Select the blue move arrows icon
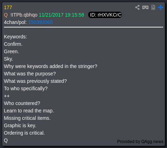167x148 pixels. tap(161, 7)
